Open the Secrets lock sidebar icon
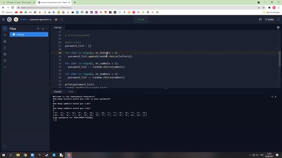 tap(5, 48)
